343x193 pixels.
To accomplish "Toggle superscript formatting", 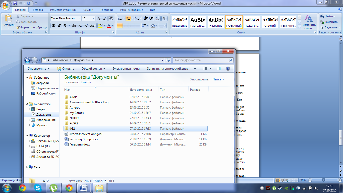I will click(86, 26).
